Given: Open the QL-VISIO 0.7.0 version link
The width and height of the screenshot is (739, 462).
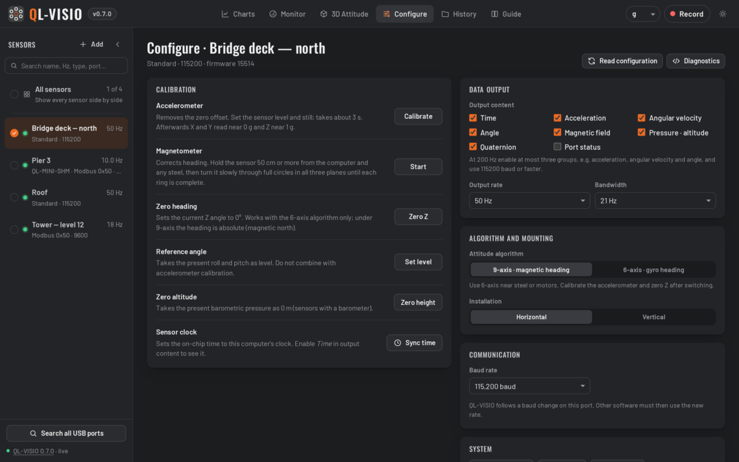Looking at the screenshot, I should [34, 451].
